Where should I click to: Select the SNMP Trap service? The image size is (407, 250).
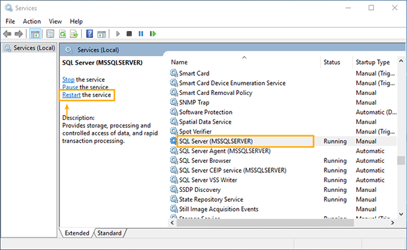283,102
